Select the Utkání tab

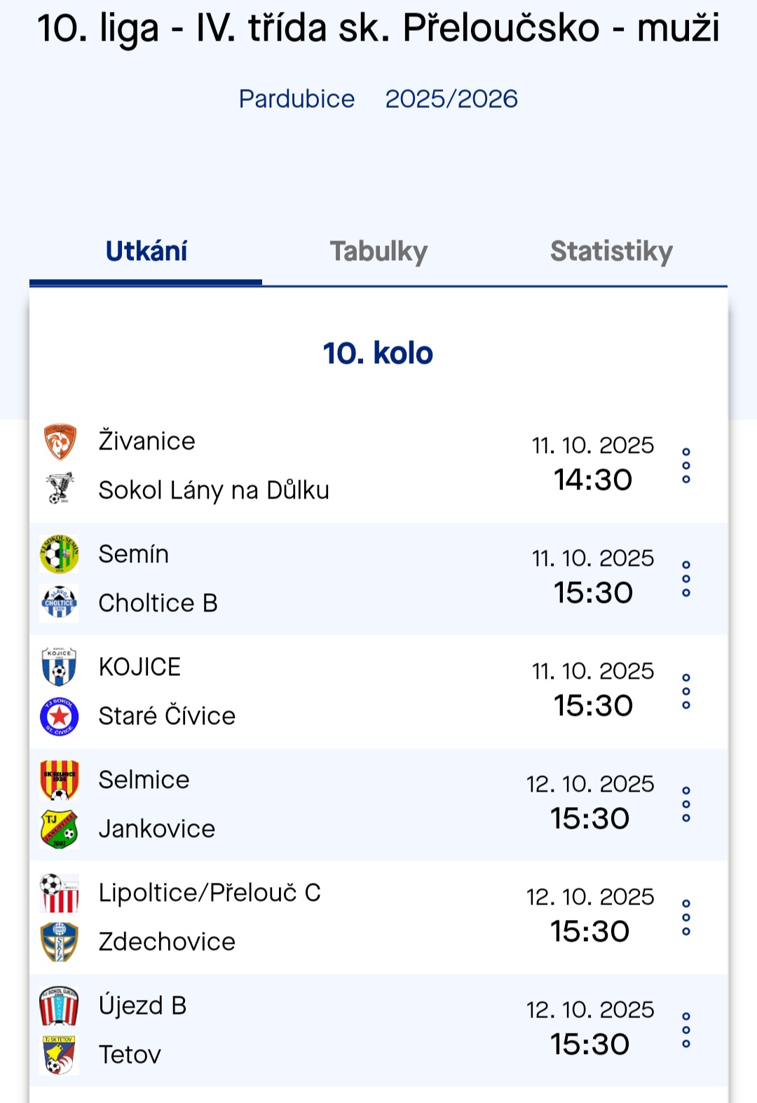tap(146, 252)
